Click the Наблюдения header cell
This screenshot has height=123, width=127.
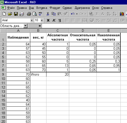pos(18,37)
